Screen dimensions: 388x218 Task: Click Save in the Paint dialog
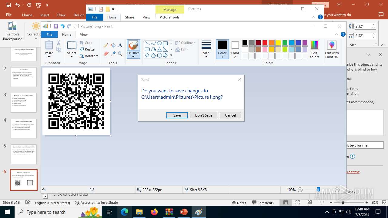tap(177, 115)
